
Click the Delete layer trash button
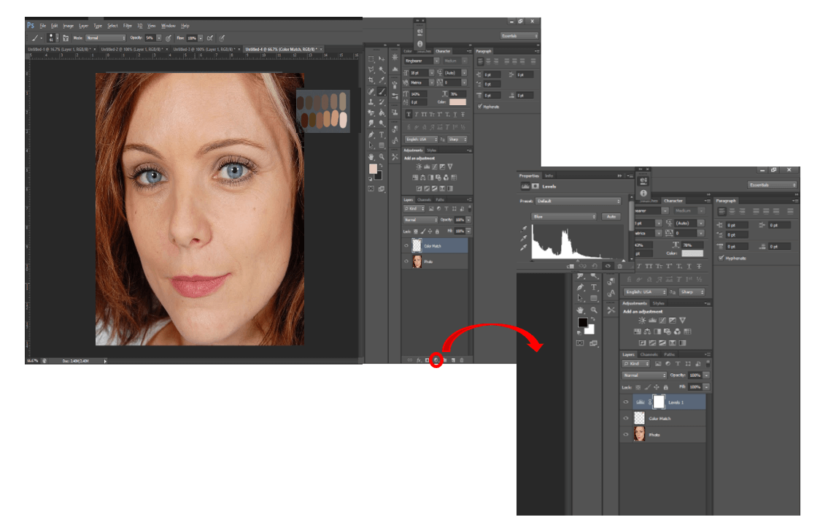(x=461, y=359)
